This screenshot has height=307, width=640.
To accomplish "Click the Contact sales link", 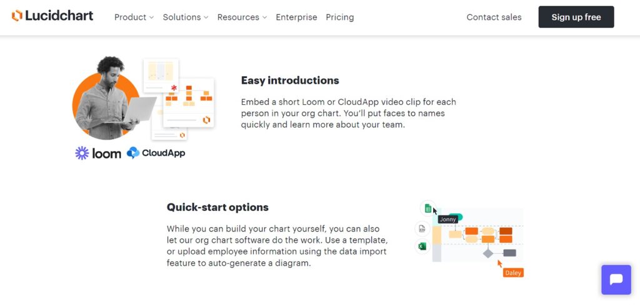I will tap(494, 17).
